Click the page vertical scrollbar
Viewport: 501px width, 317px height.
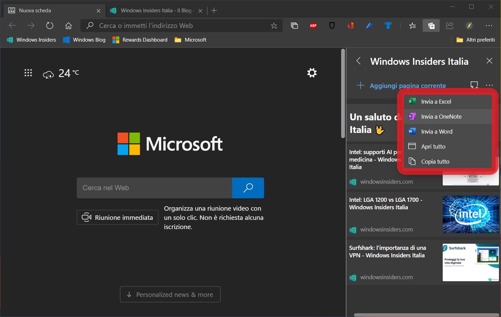(343, 93)
